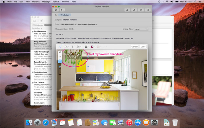Image resolution: width=204 pixels, height=128 pixels.
Task: Select the Sketch pen tool in Markup
Action: coord(60,47)
